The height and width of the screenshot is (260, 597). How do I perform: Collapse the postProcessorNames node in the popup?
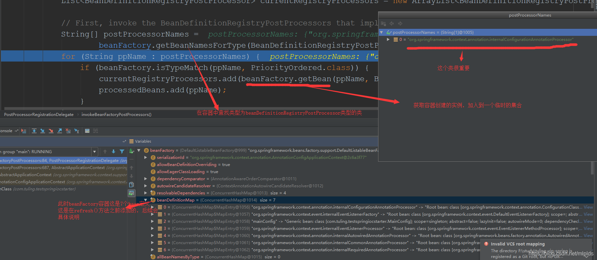point(382,32)
